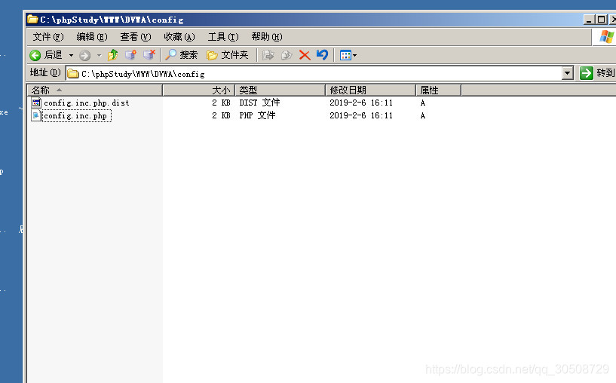
Task: Select file config.inc.php
Action: (77, 116)
